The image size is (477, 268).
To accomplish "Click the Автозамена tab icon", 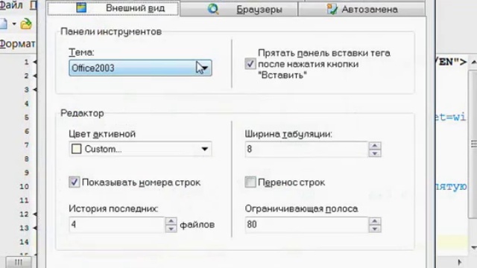I will [332, 9].
